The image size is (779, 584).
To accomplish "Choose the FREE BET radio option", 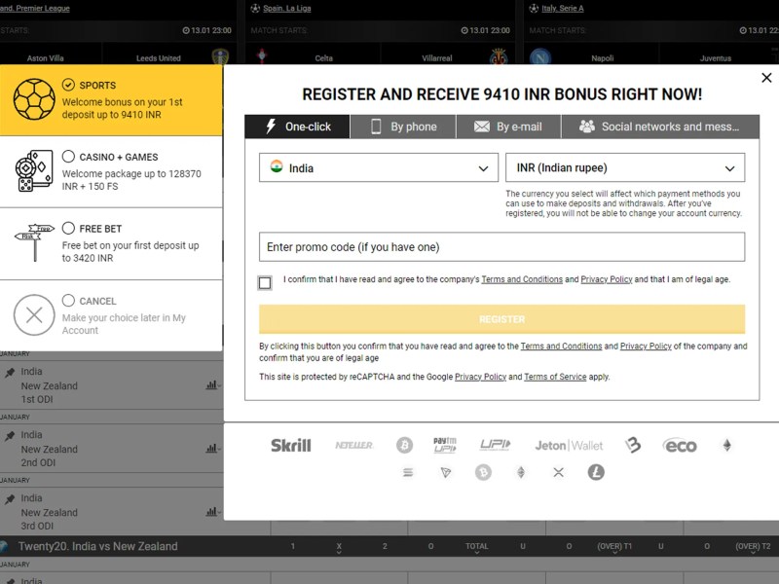I will [x=68, y=228].
